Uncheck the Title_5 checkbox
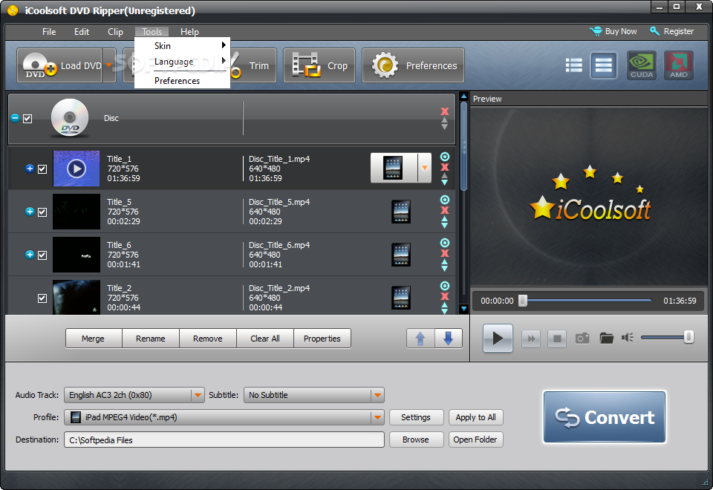This screenshot has height=490, width=713. pyautogui.click(x=42, y=212)
